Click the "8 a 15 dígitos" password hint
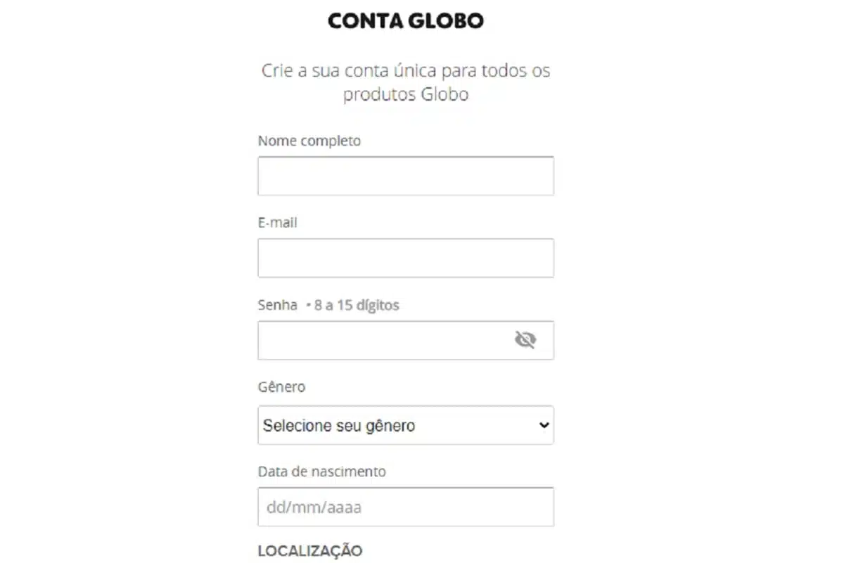 pyautogui.click(x=357, y=305)
